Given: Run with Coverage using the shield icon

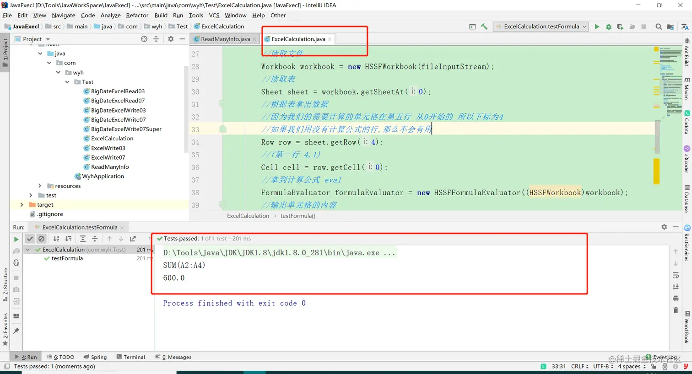Looking at the screenshot, I should 620,27.
